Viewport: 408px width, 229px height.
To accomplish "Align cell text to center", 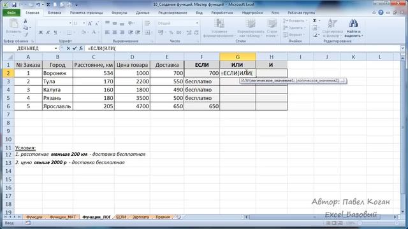I will 115,32.
